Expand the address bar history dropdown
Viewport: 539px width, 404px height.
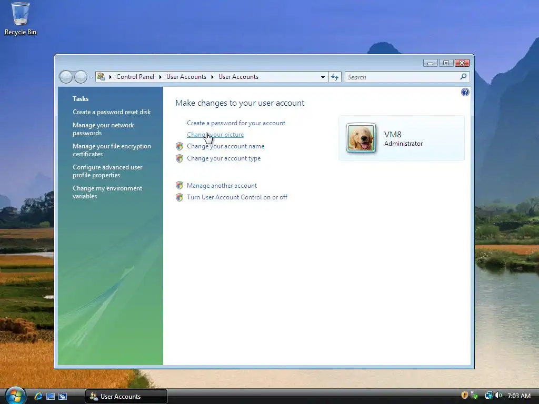pos(323,77)
